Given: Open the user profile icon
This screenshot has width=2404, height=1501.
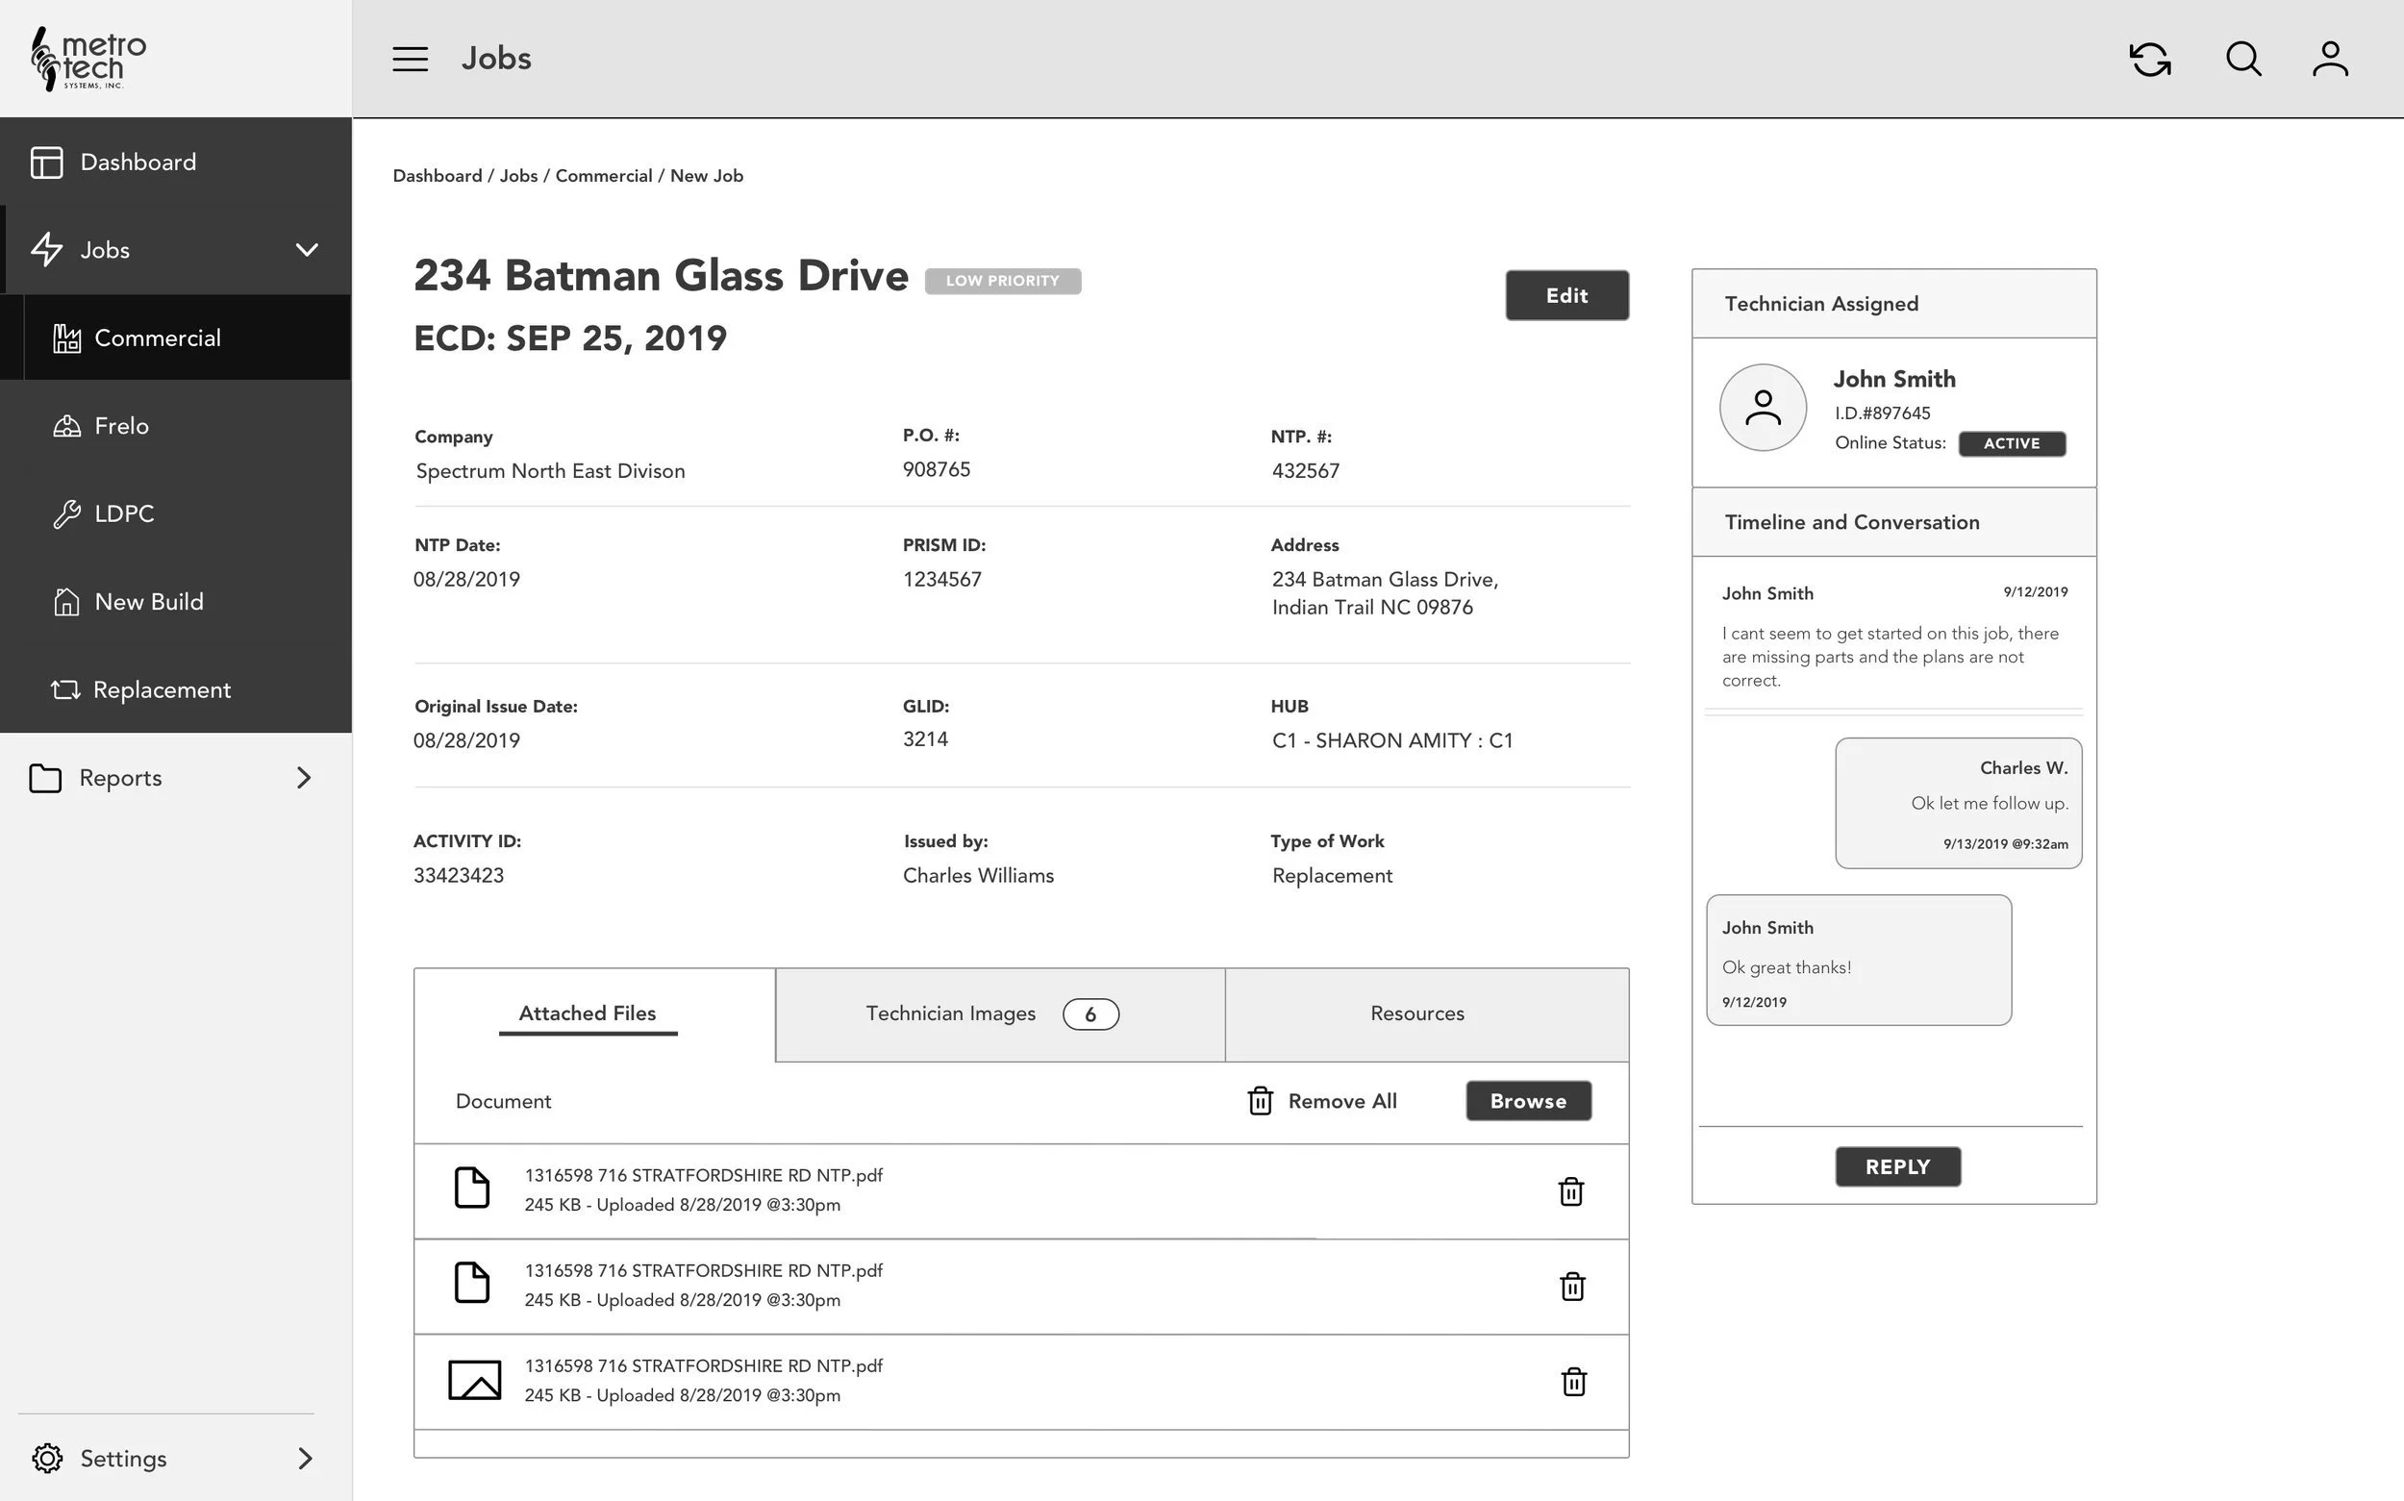Looking at the screenshot, I should coord(2330,59).
